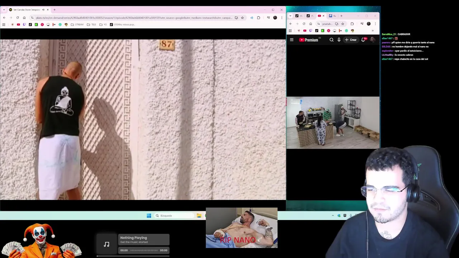
Task: Switch to the Ru tab in YouTube window
Action: (332, 16)
